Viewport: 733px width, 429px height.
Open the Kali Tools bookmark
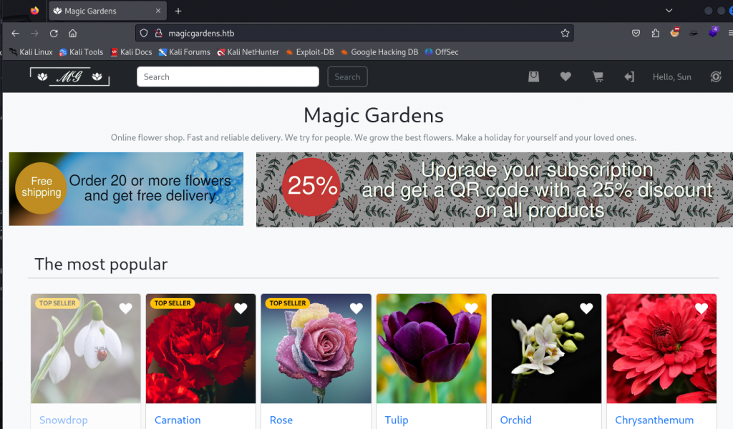click(82, 51)
